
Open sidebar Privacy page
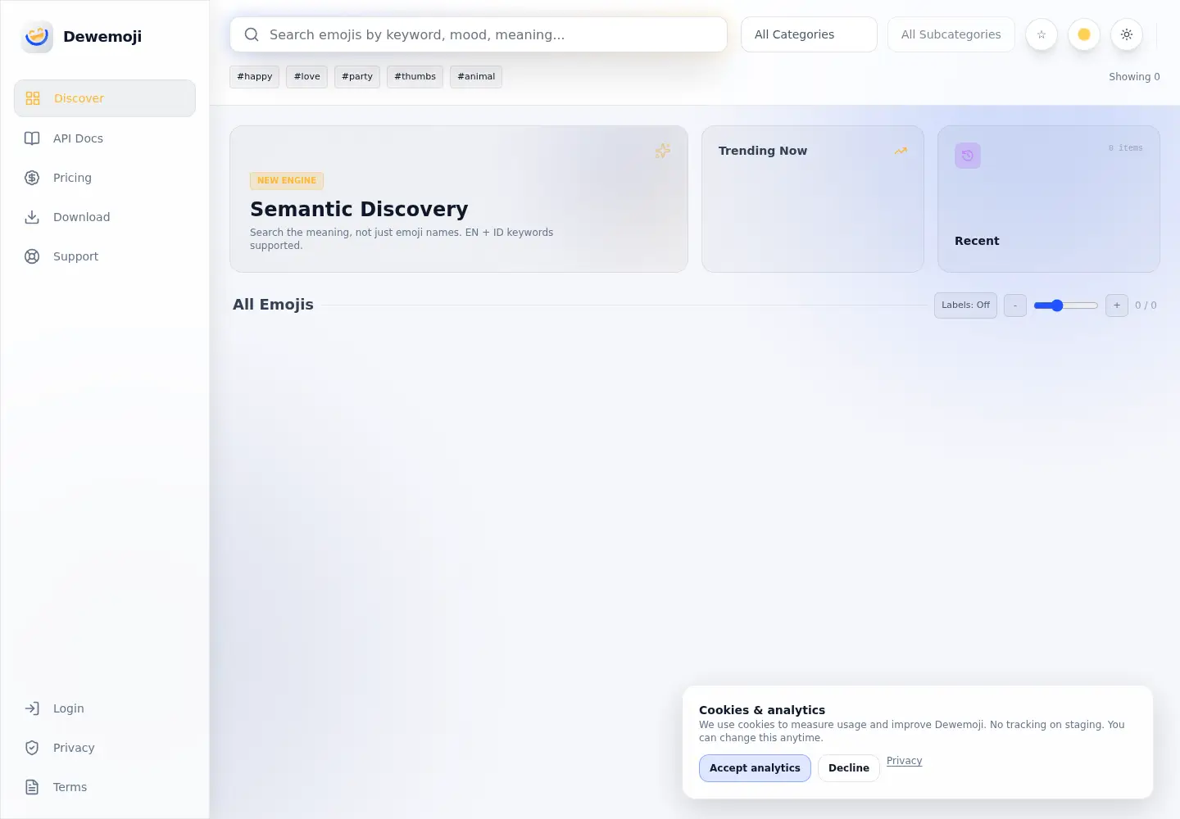tap(105, 748)
